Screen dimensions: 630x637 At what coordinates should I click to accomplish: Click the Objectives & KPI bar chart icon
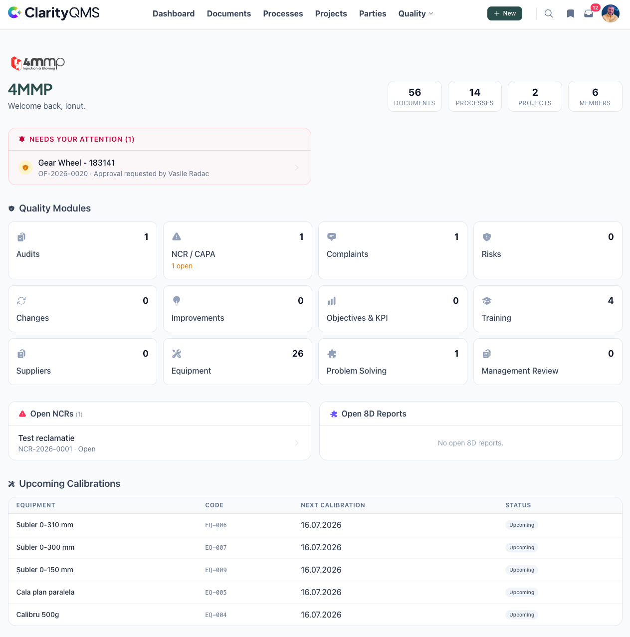[332, 301]
